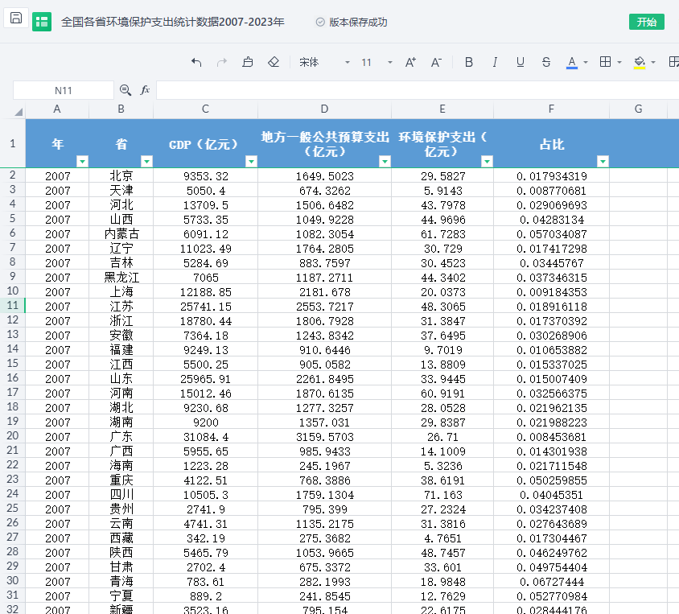Open the filter dropdown for 占比 column
The image size is (679, 614).
[x=603, y=162]
